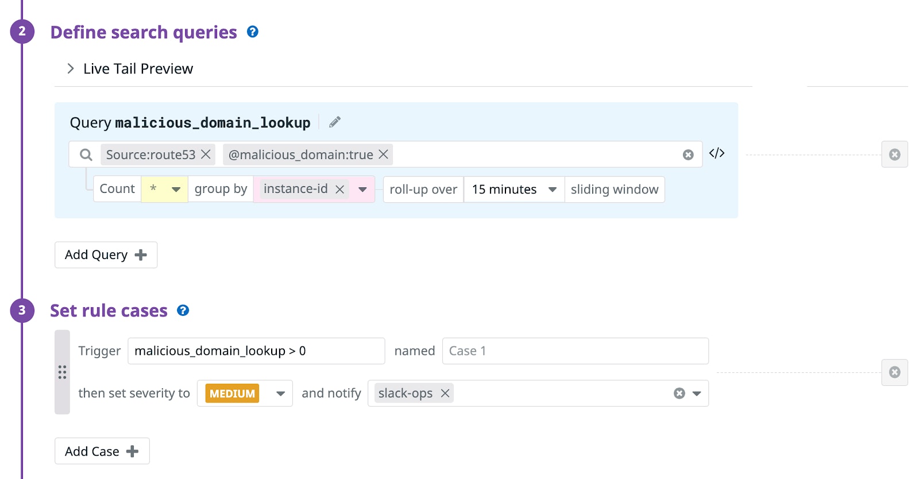
Task: Click help icon next to Set rule cases
Action: 183,311
